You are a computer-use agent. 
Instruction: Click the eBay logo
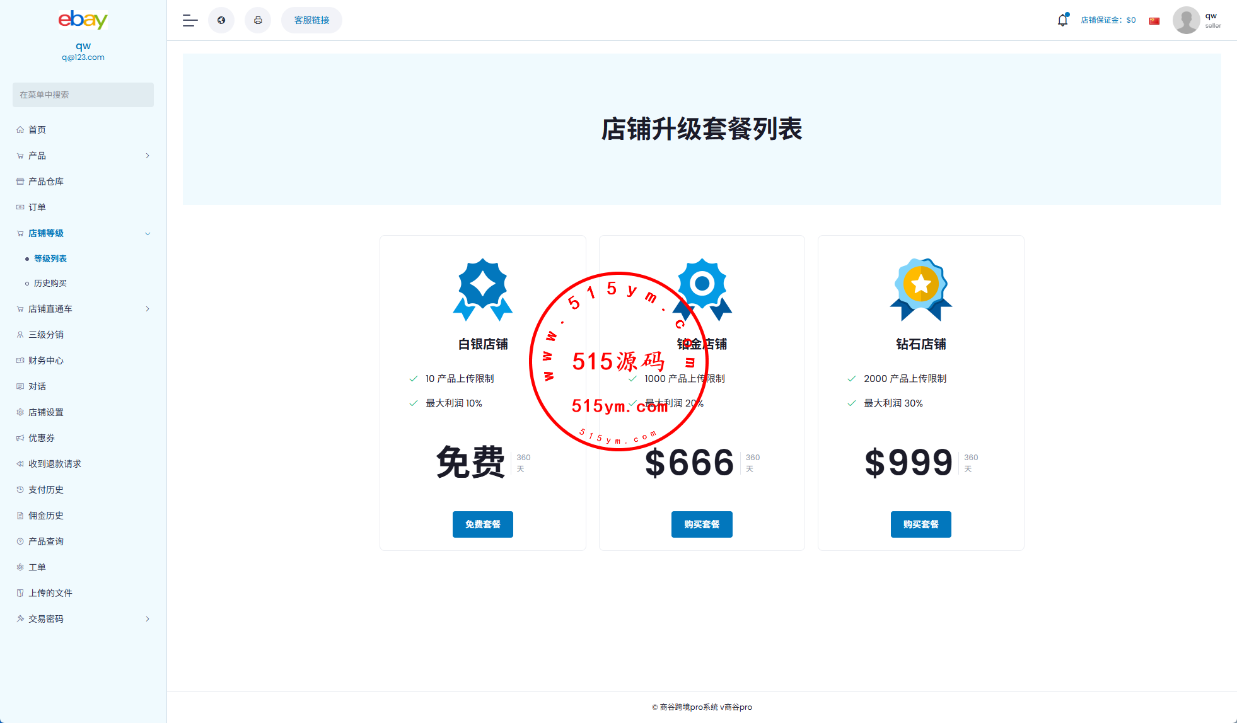83,20
